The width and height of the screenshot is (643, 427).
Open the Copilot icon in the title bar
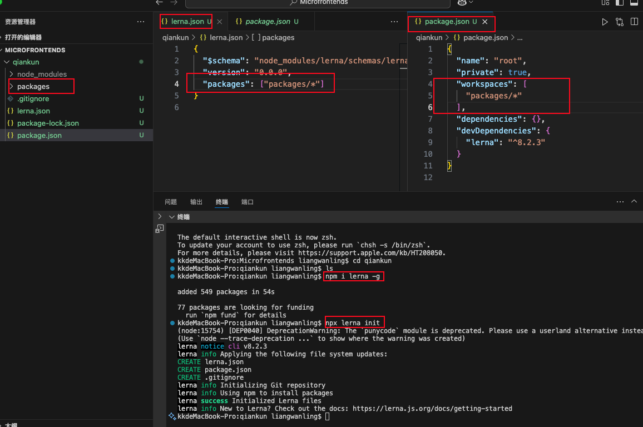coord(462,2)
